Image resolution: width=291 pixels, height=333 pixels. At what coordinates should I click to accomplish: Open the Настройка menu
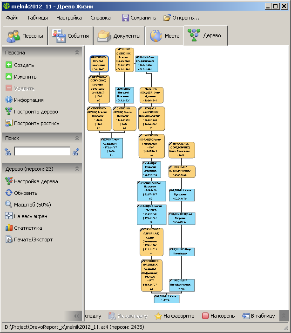coord(69,18)
